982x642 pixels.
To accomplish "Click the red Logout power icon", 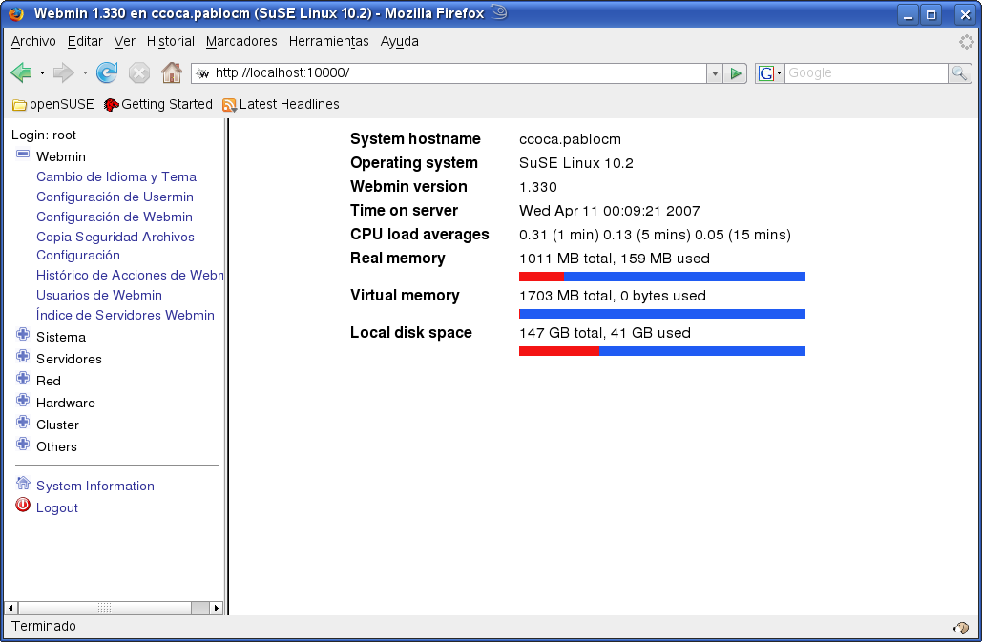I will coord(23,507).
